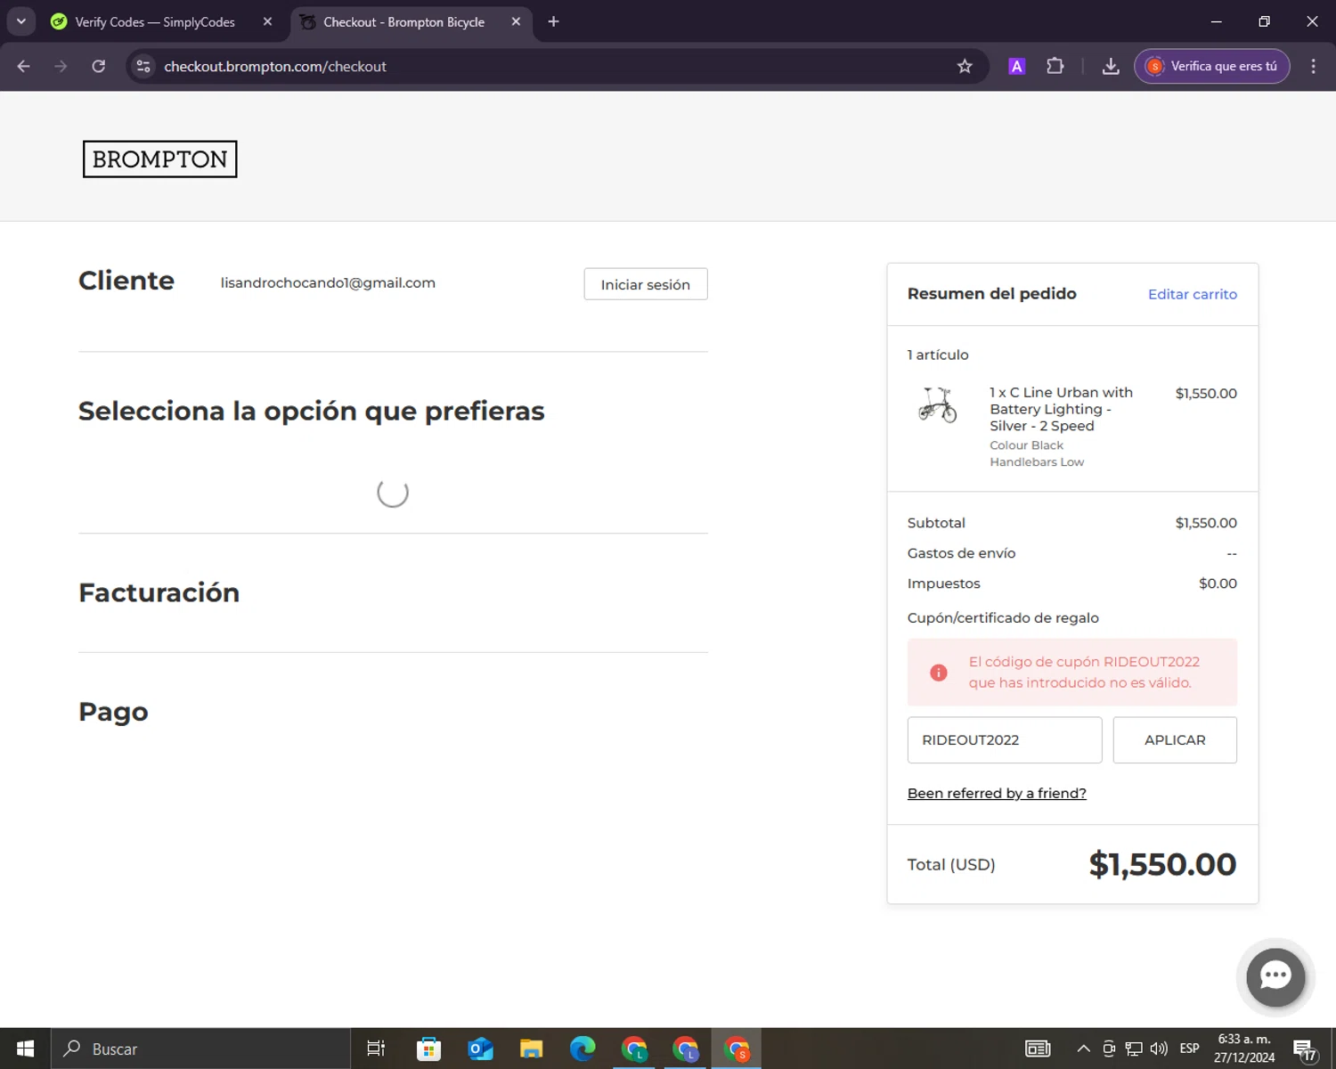Open Windows Task View
This screenshot has height=1069, width=1336.
pyautogui.click(x=376, y=1049)
